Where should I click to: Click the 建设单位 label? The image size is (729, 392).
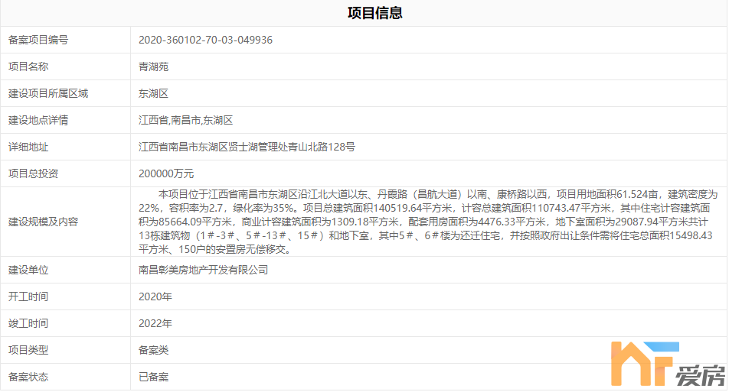(x=28, y=270)
